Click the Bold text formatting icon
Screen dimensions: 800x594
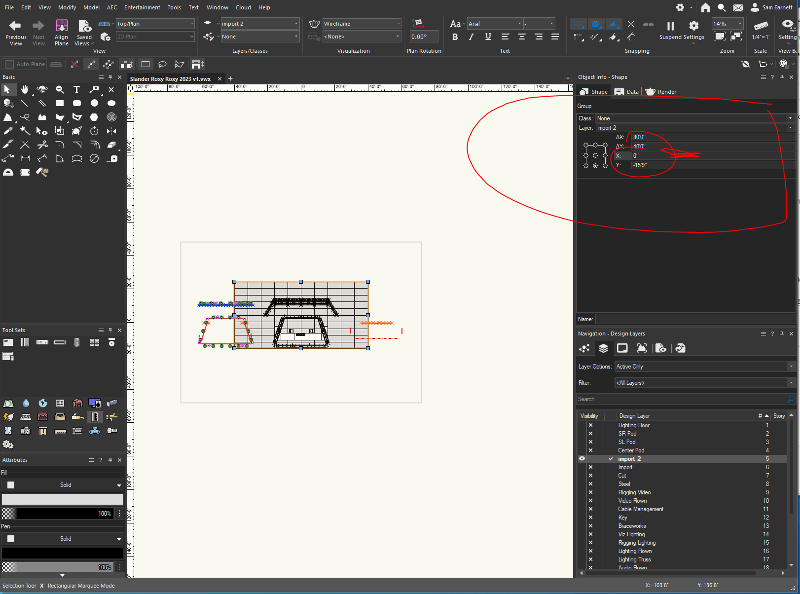pos(455,37)
